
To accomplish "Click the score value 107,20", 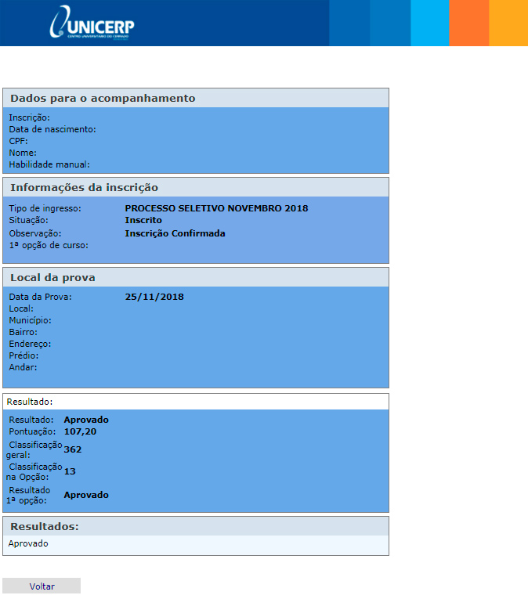I will [80, 431].
